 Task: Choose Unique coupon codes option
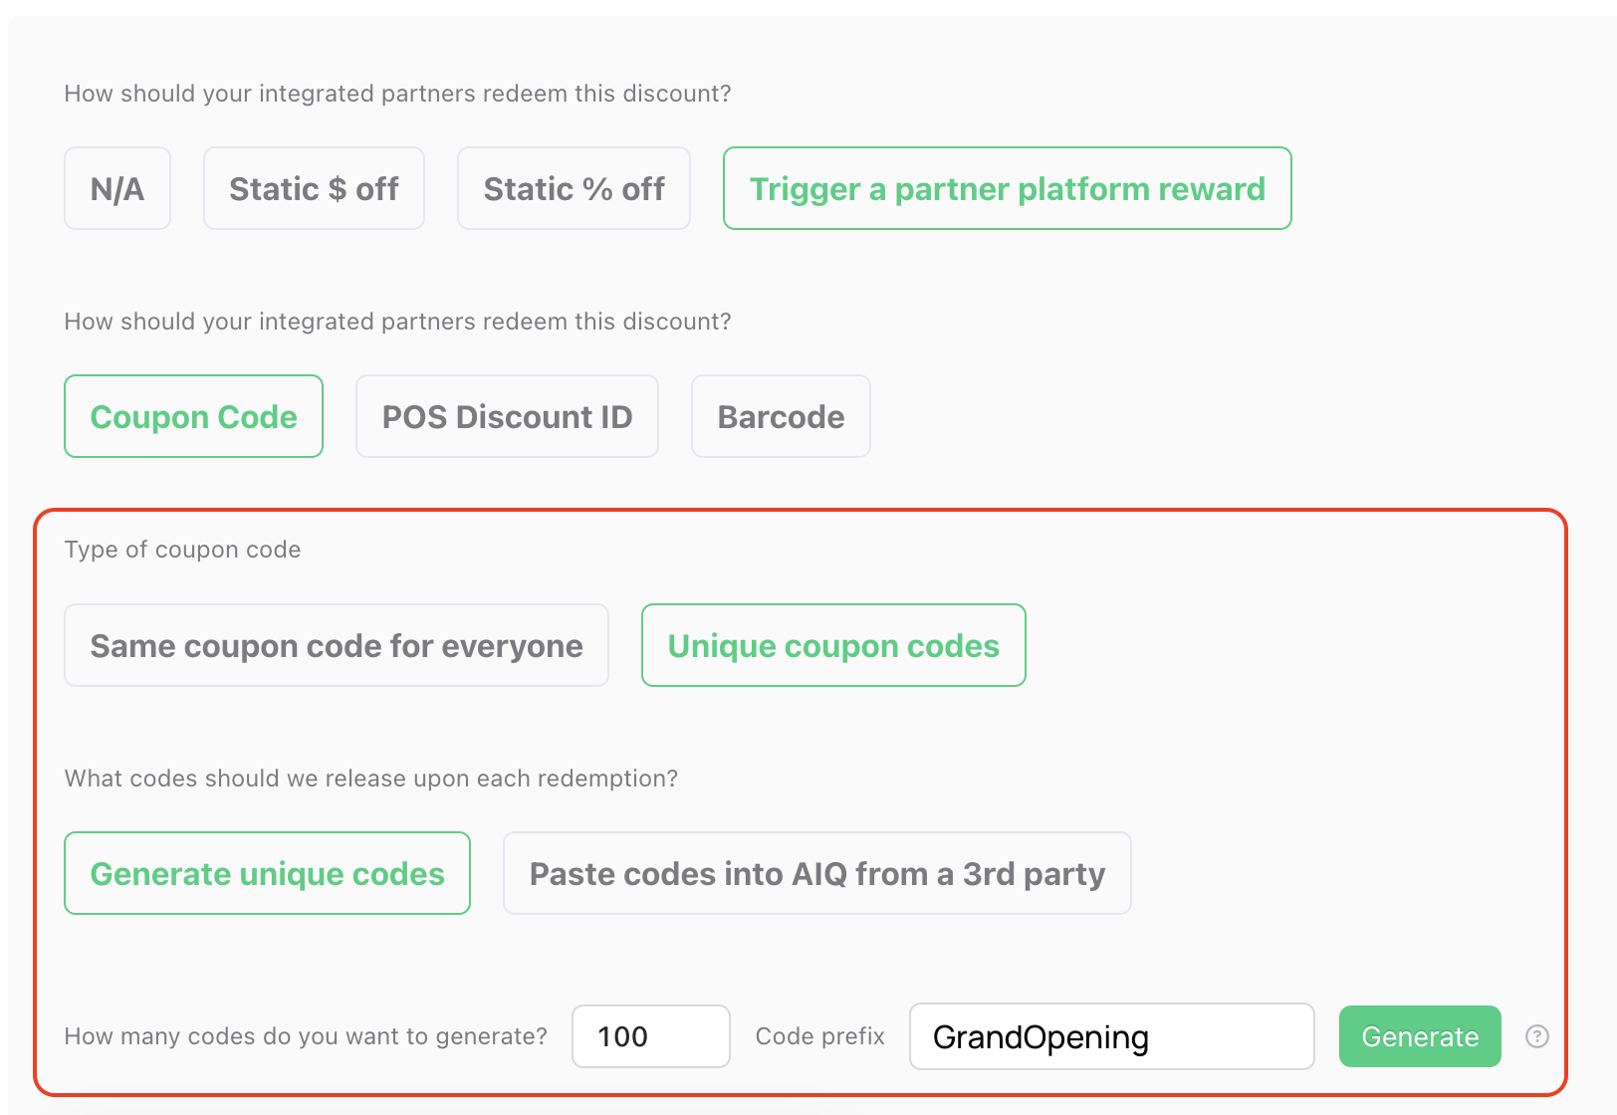click(x=833, y=645)
